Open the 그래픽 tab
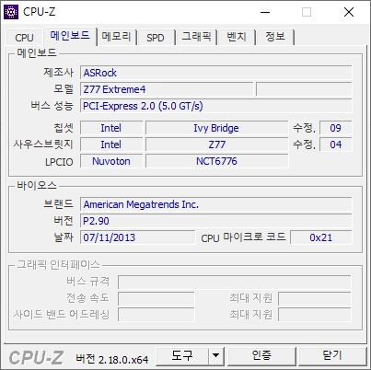Viewport: 371px width, 370px height. tap(196, 37)
